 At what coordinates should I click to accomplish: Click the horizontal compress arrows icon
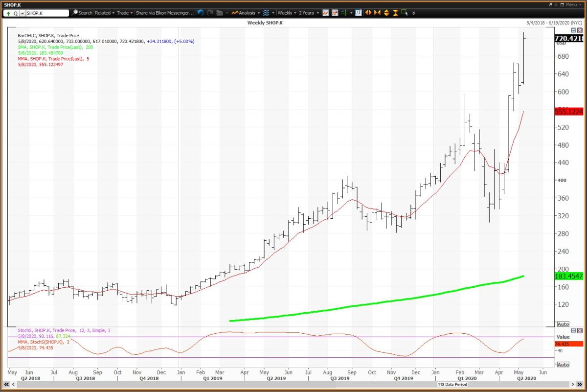tap(378, 13)
